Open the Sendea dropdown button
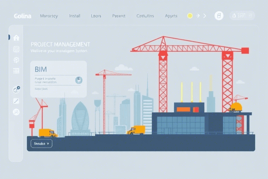Screen dimensions: 268x179 [x=41, y=143]
